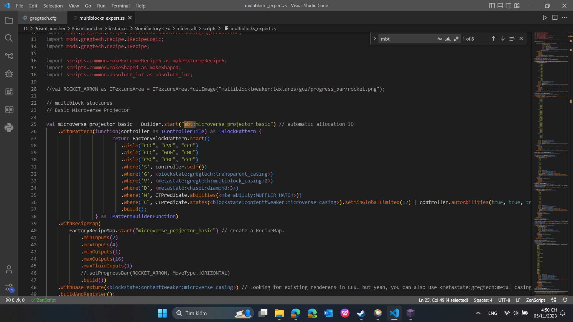Expand the Replace field in the find widget
The height and width of the screenshot is (322, 573).
(375, 38)
